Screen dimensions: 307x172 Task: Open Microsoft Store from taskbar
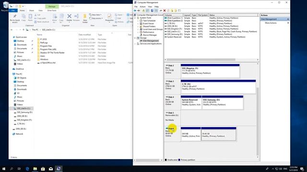(43, 169)
